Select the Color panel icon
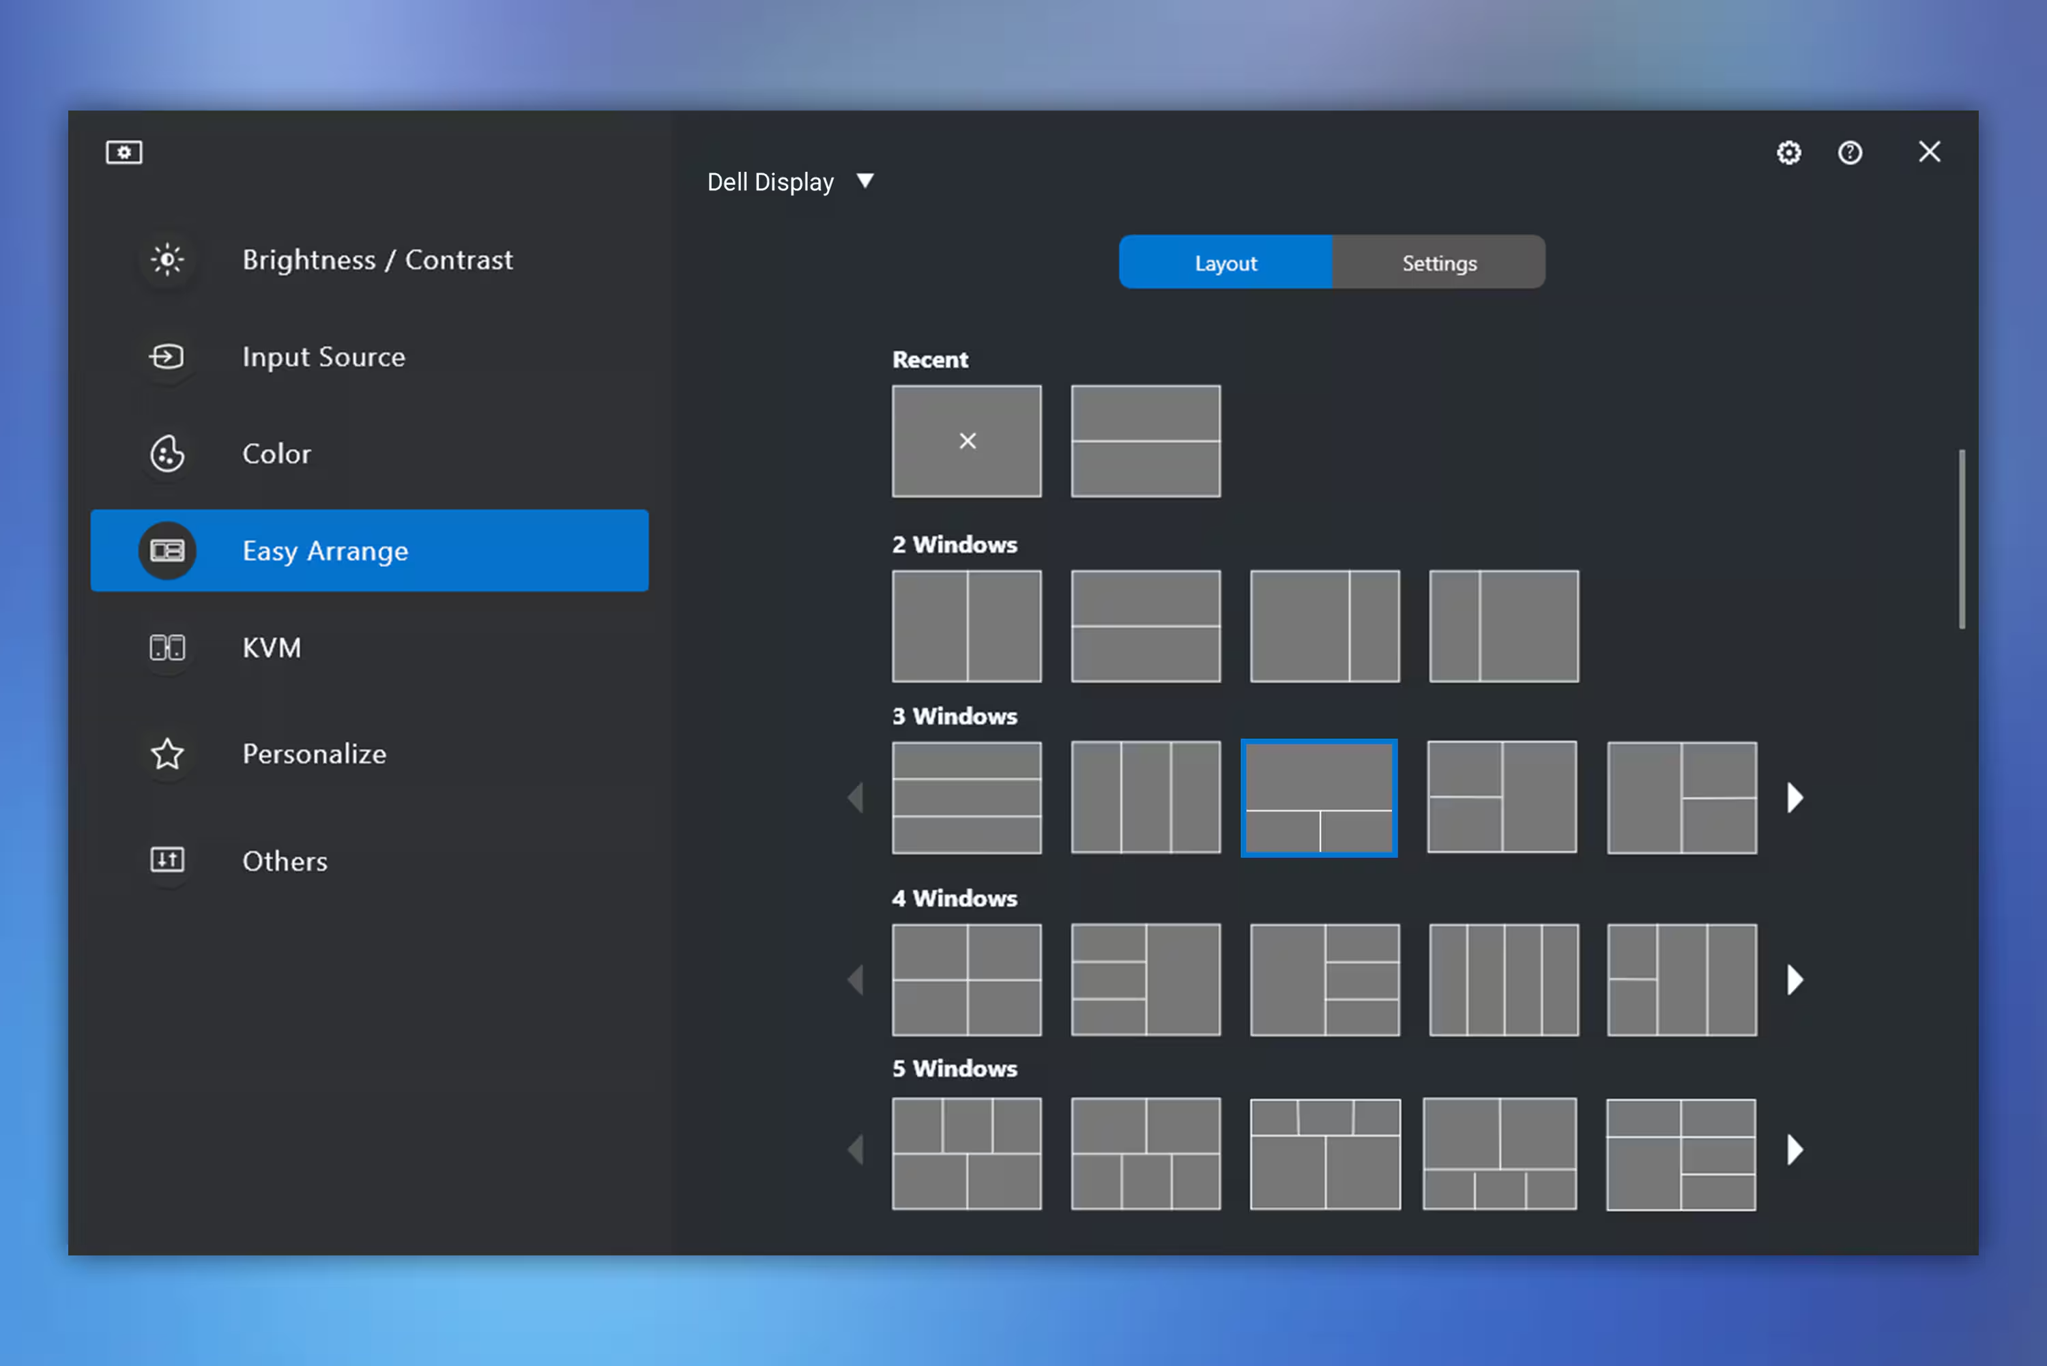 168,453
